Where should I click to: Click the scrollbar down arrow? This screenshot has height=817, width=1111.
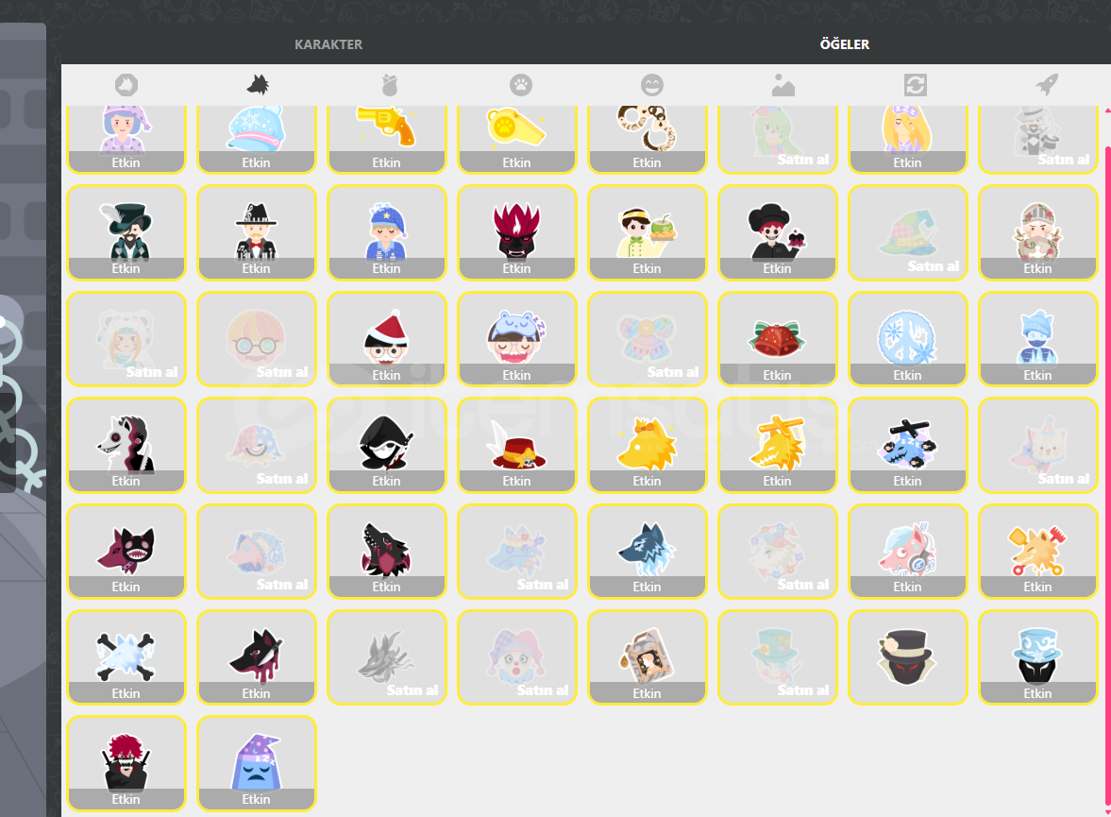(x=1107, y=812)
